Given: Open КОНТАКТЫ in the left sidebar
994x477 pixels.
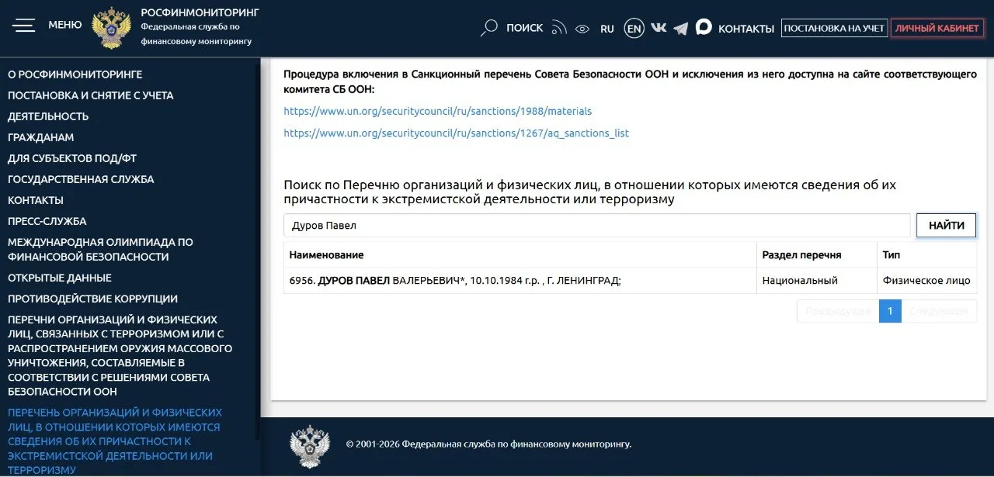Looking at the screenshot, I should pos(36,200).
